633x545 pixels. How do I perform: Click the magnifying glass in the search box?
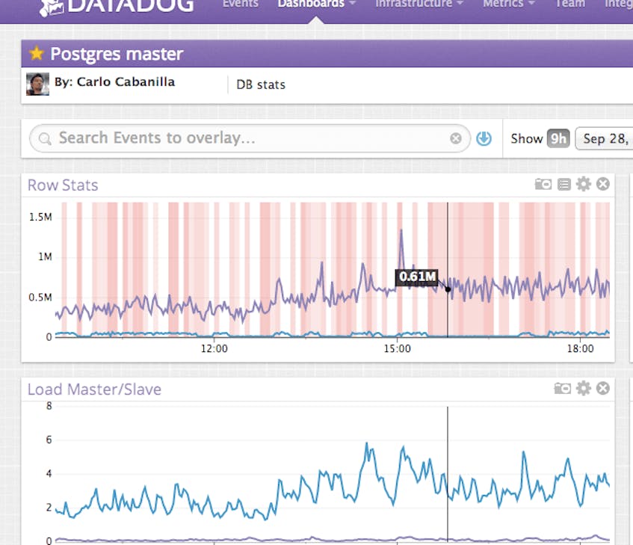[43, 138]
